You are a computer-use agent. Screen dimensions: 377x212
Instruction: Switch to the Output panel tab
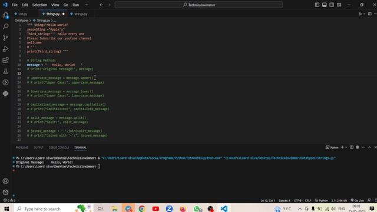point(38,148)
